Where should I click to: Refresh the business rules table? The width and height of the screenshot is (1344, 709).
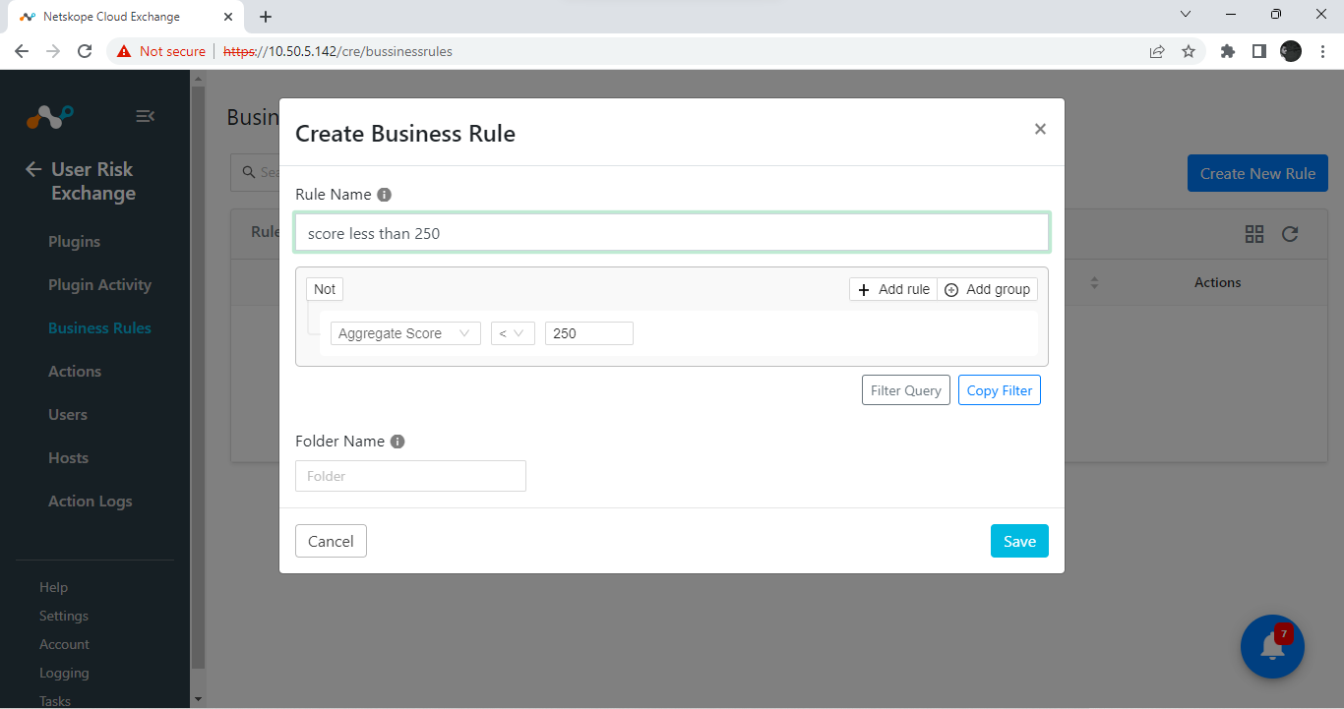pos(1290,234)
